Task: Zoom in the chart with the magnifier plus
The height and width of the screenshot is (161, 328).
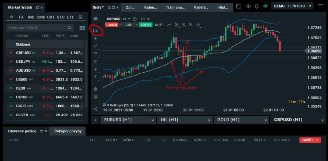Action: click(x=191, y=25)
